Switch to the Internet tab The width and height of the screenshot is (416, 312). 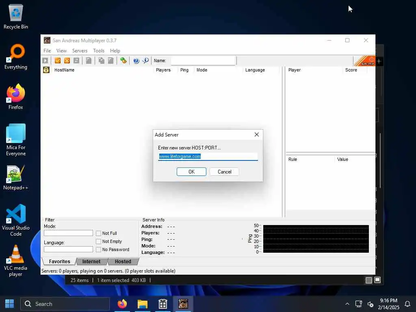91,262
